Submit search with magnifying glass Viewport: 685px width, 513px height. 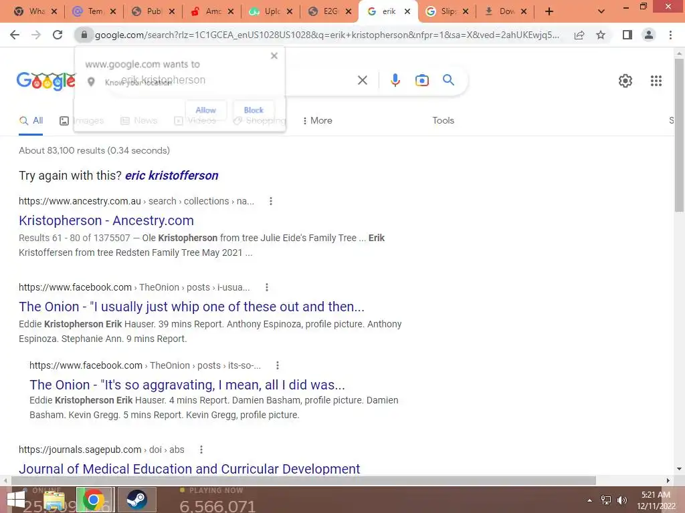448,80
